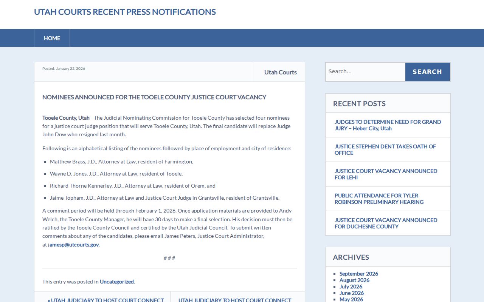This screenshot has height=302, width=484.
Task: Open the Judges to Determine Need for Grand Jury post
Action: click(388, 125)
